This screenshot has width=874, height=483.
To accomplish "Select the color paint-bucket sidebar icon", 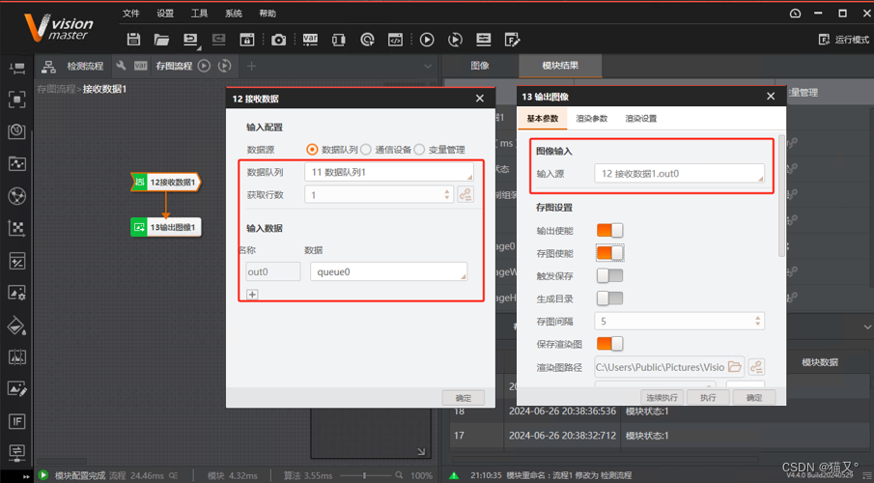I will (x=16, y=326).
